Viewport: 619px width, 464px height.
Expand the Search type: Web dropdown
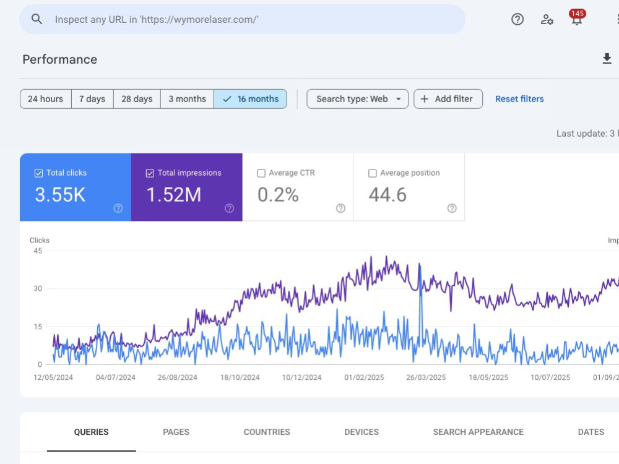point(358,99)
